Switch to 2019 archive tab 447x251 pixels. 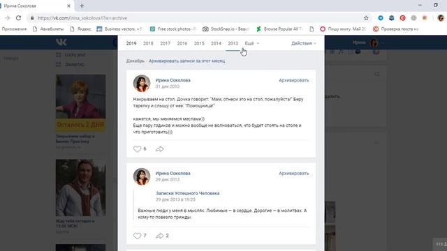coord(131,43)
